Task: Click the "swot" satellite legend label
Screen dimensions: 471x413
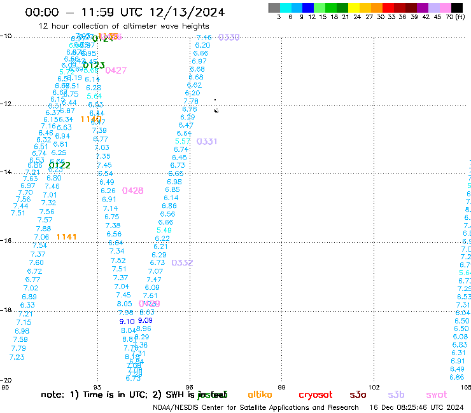Action: tap(436, 395)
